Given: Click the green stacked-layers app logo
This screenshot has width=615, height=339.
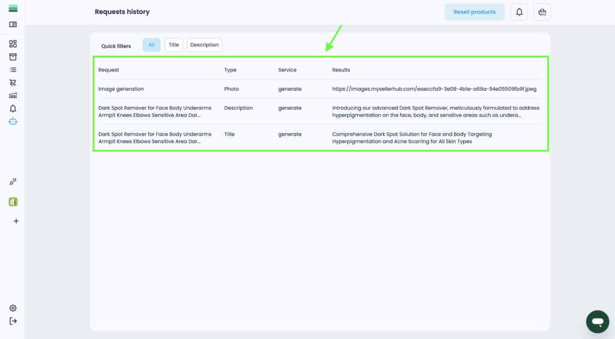Looking at the screenshot, I should coord(13,8).
